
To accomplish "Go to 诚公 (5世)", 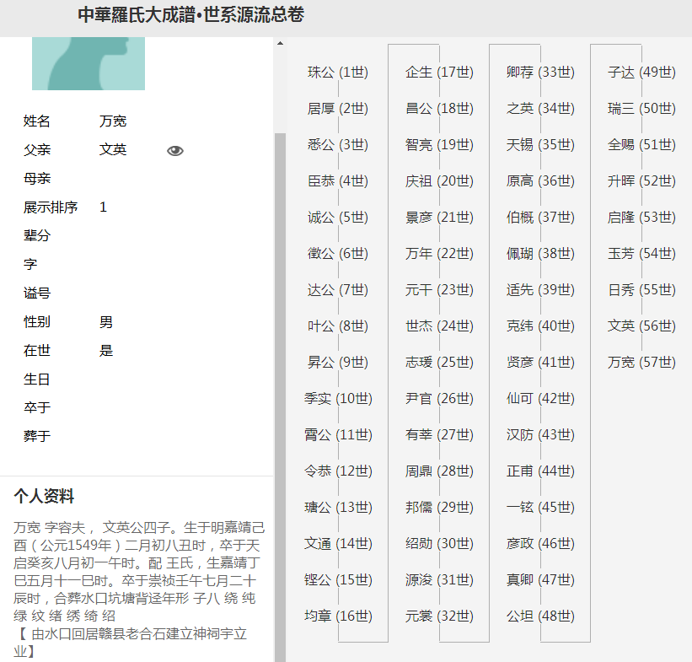I will (x=338, y=218).
